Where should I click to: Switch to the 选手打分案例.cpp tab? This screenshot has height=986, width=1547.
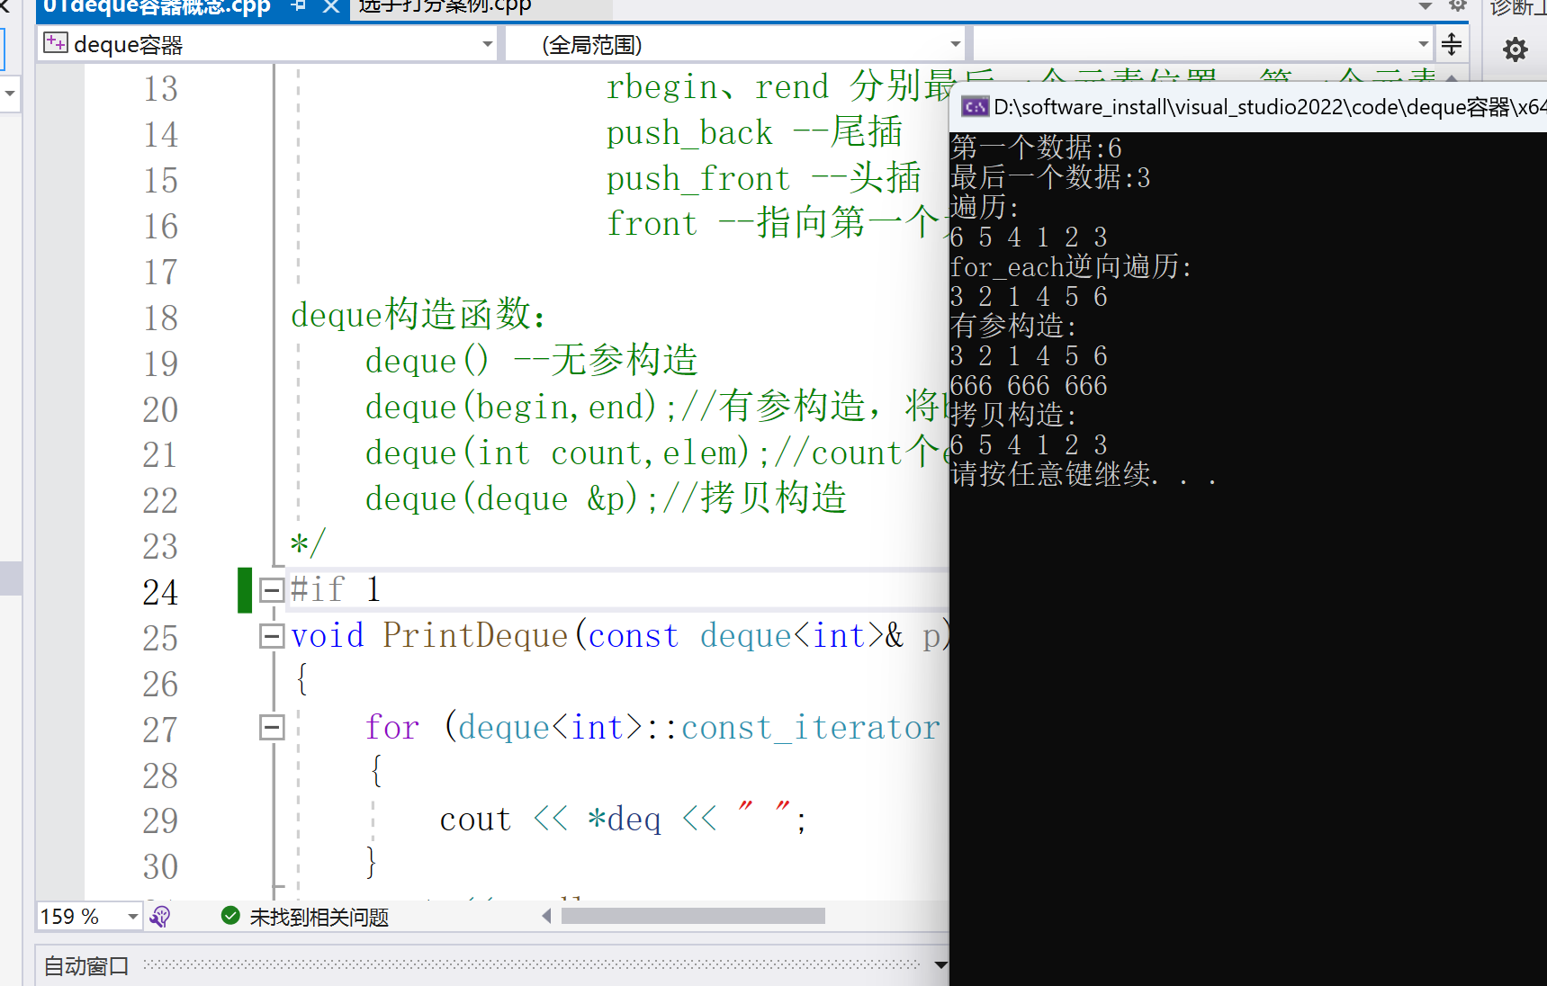pyautogui.click(x=445, y=6)
